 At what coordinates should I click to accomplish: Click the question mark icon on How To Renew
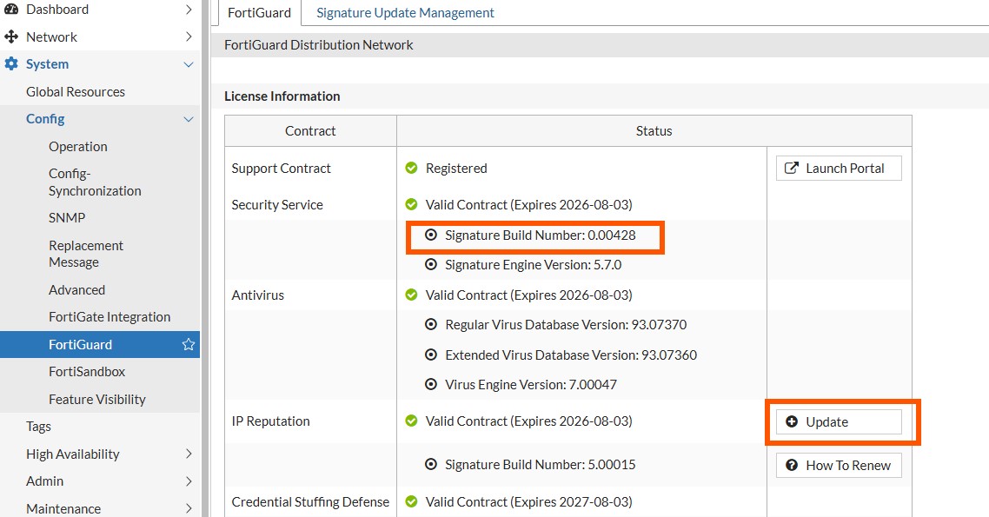(792, 466)
